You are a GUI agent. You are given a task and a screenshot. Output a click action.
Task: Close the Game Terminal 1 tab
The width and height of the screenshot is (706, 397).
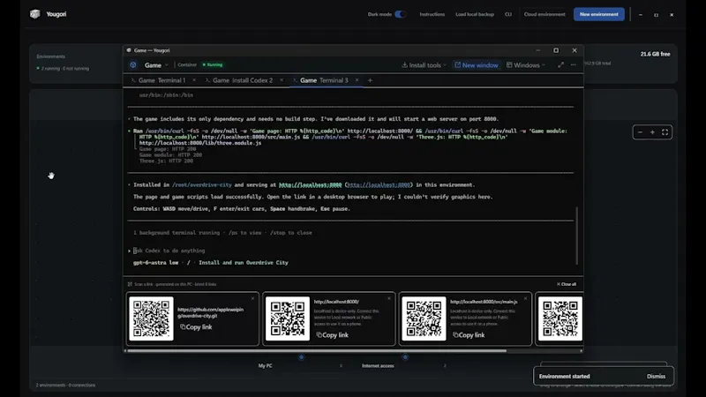point(194,80)
